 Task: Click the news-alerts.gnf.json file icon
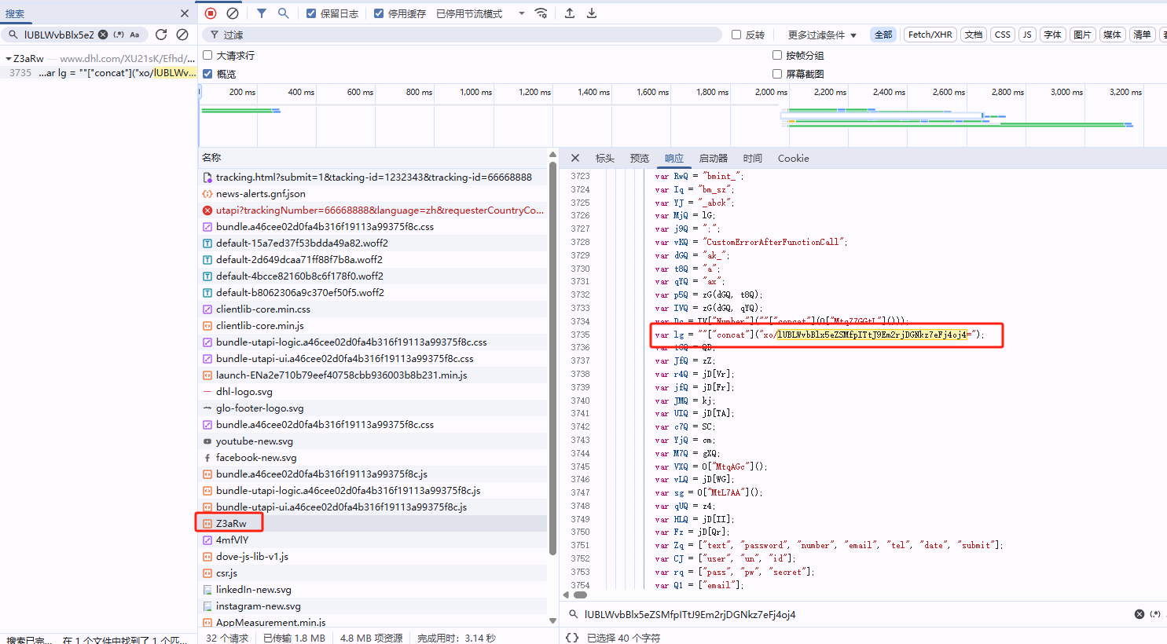click(x=207, y=194)
